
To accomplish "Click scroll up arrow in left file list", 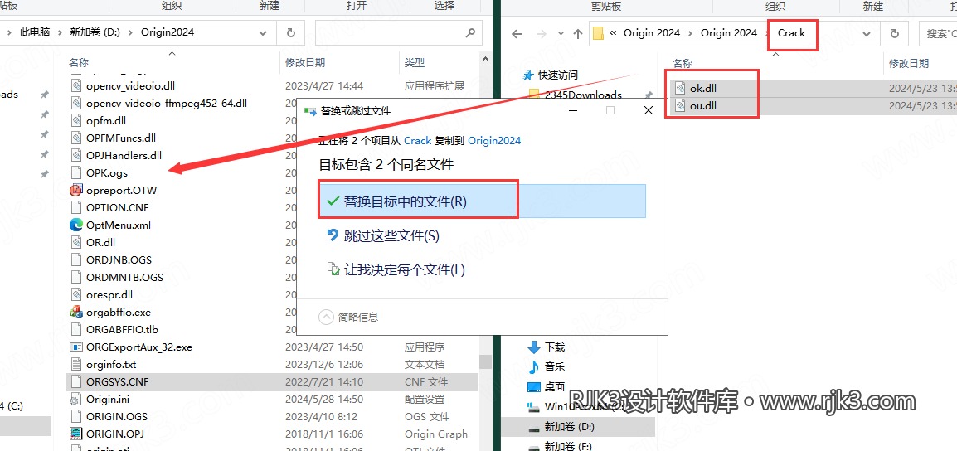I will click(x=484, y=61).
